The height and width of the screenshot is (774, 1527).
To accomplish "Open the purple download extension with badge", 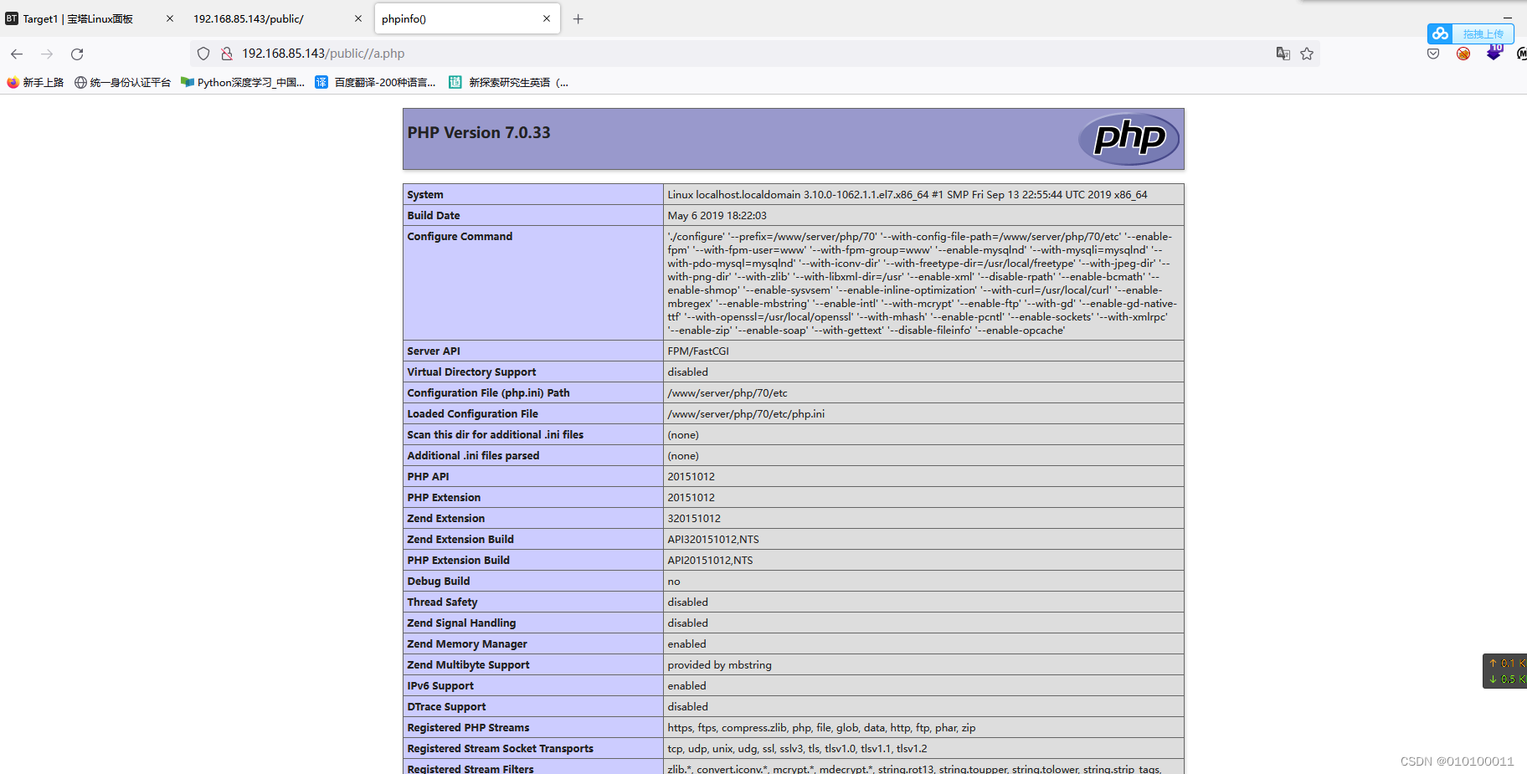I will tap(1494, 53).
